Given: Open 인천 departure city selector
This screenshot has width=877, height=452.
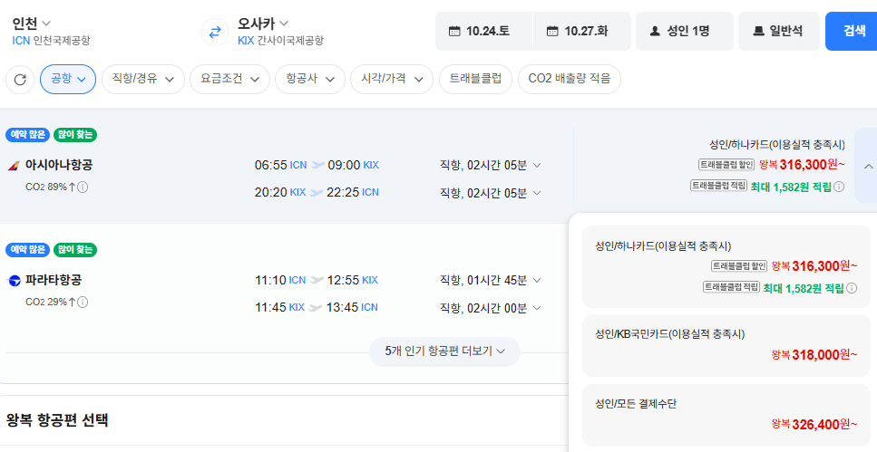Looking at the screenshot, I should 32,24.
